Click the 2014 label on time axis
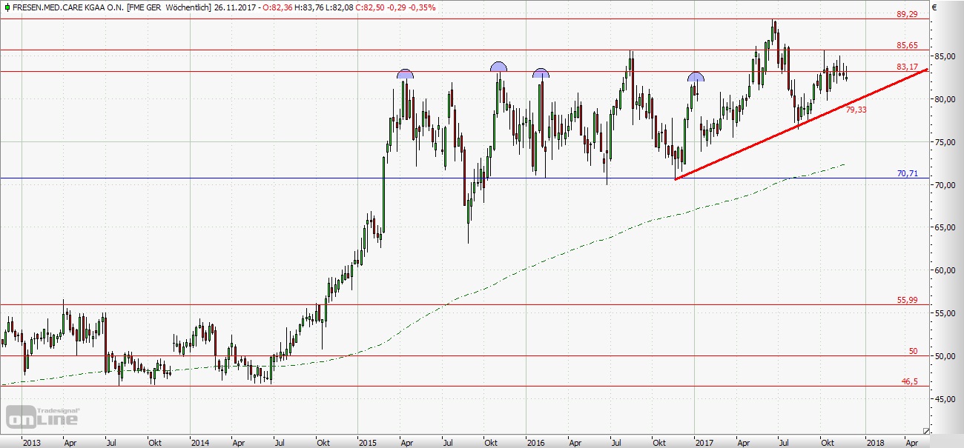Image resolution: width=964 pixels, height=448 pixels. 199,443
